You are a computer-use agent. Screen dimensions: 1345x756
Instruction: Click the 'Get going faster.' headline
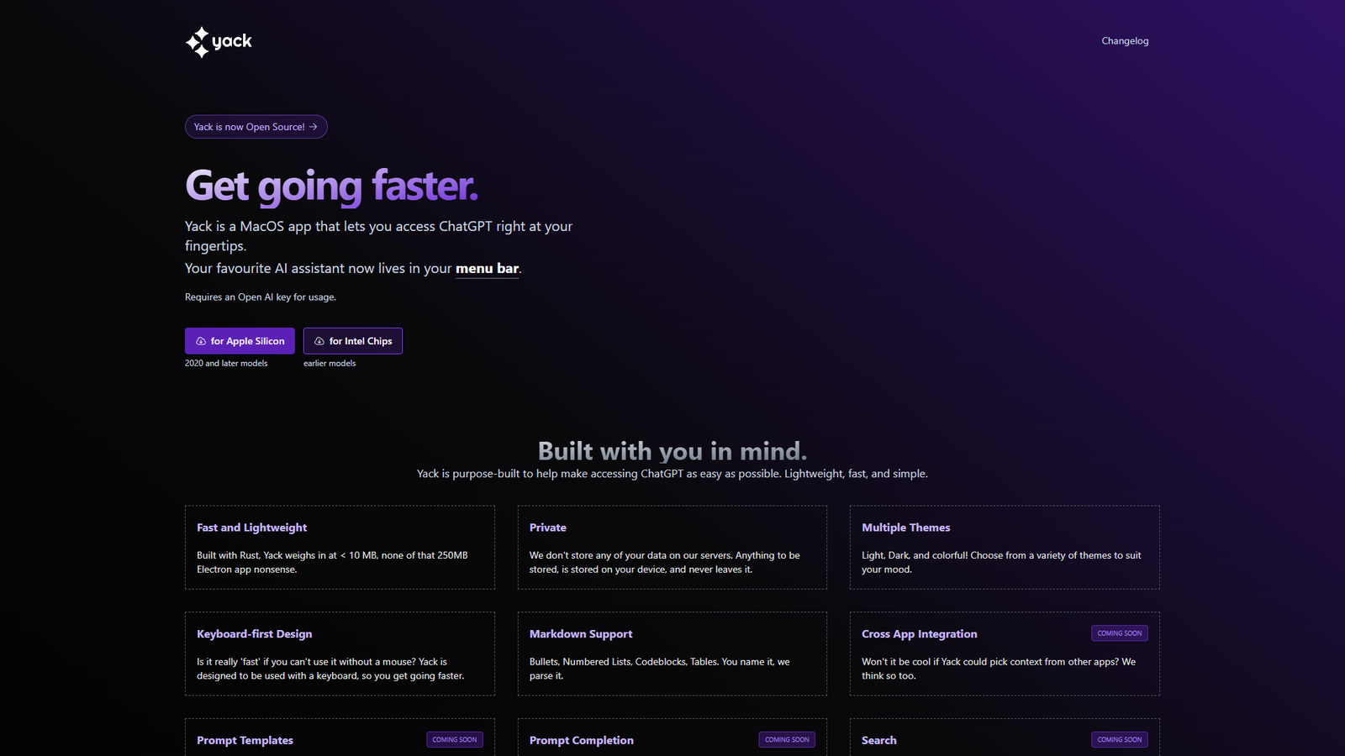pos(331,186)
